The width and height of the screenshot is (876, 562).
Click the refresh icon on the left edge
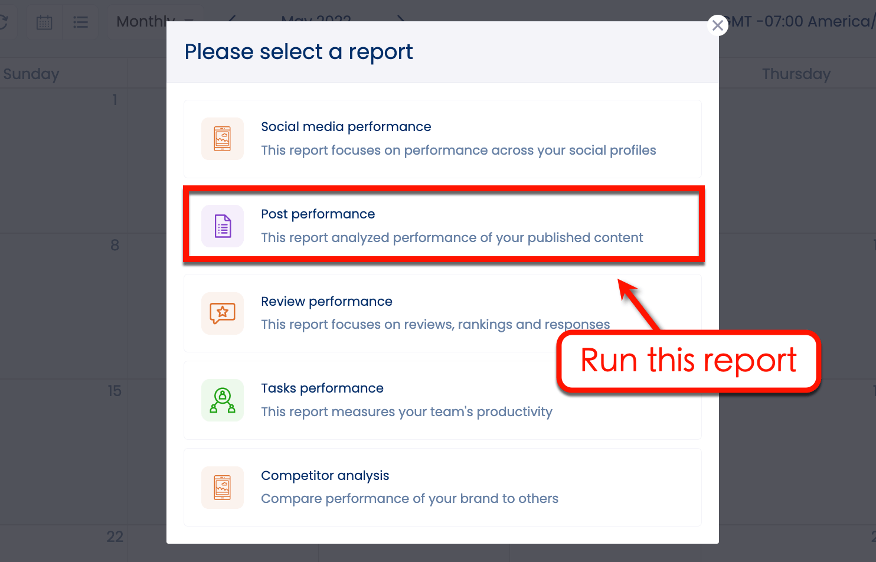5,21
